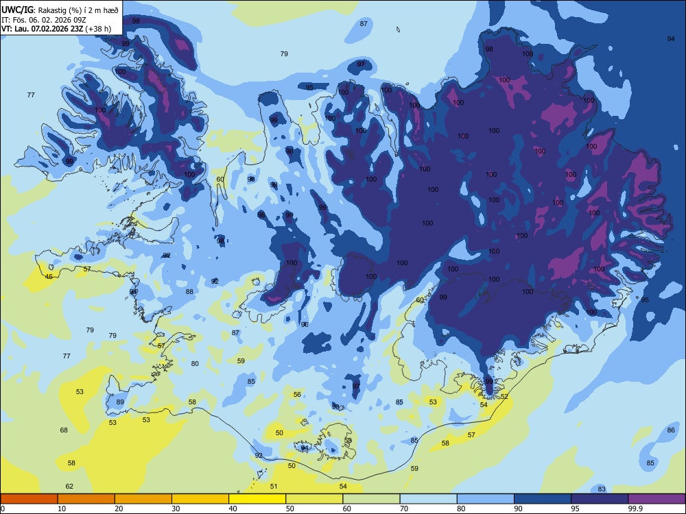The height and width of the screenshot is (514, 686).
Task: Click the '80' humidity value on the map
Action: [195, 364]
